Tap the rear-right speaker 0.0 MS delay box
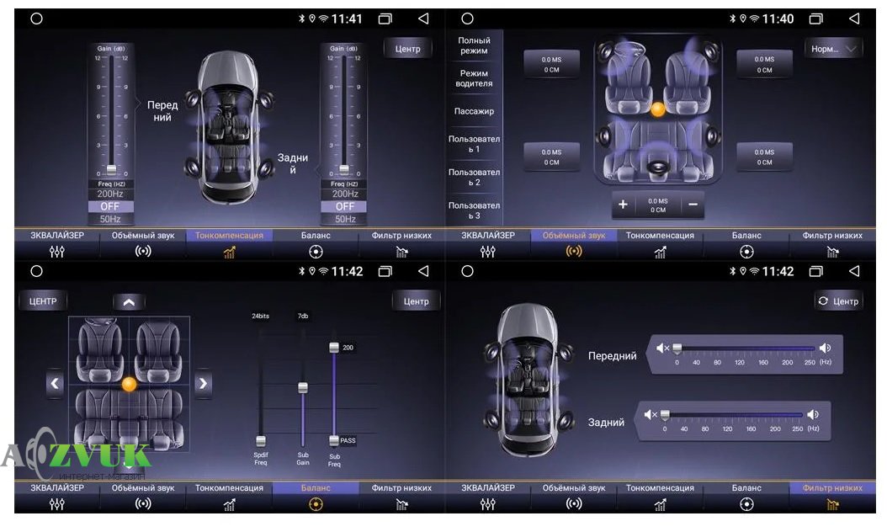Image resolution: width=887 pixels, height=532 pixels. 764,157
